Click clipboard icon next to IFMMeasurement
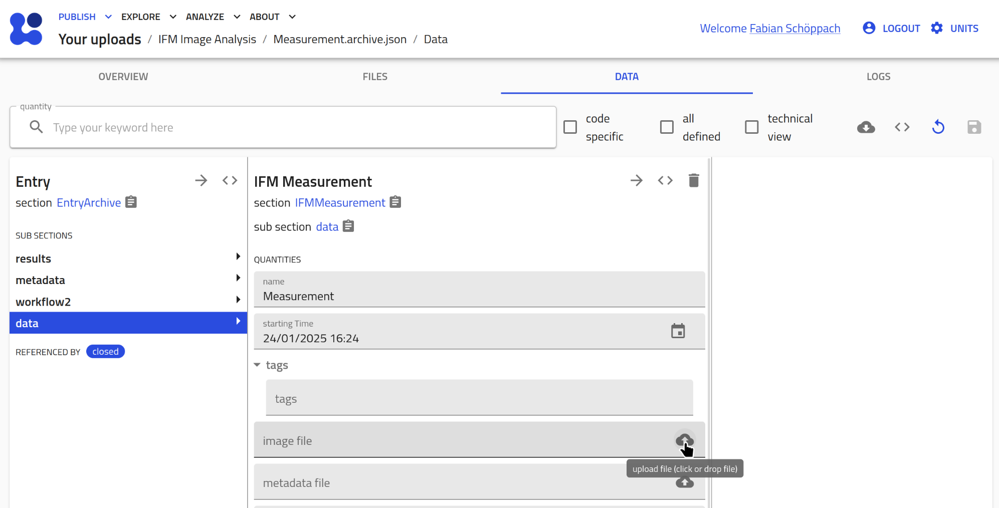This screenshot has width=999, height=508. [395, 202]
